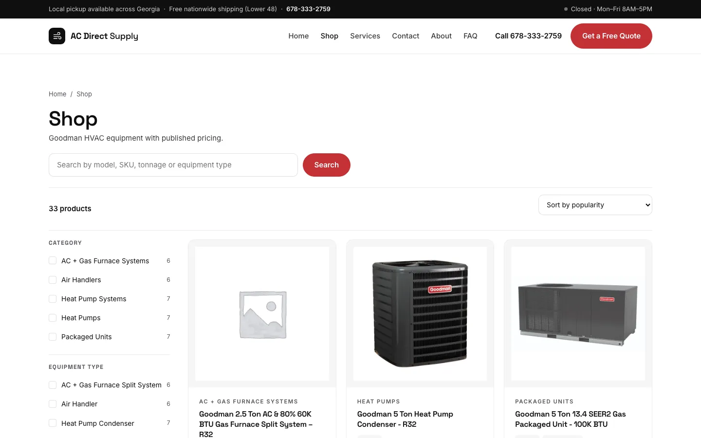The width and height of the screenshot is (701, 438).
Task: Check the Air Handlers category filter
Action: (53, 280)
